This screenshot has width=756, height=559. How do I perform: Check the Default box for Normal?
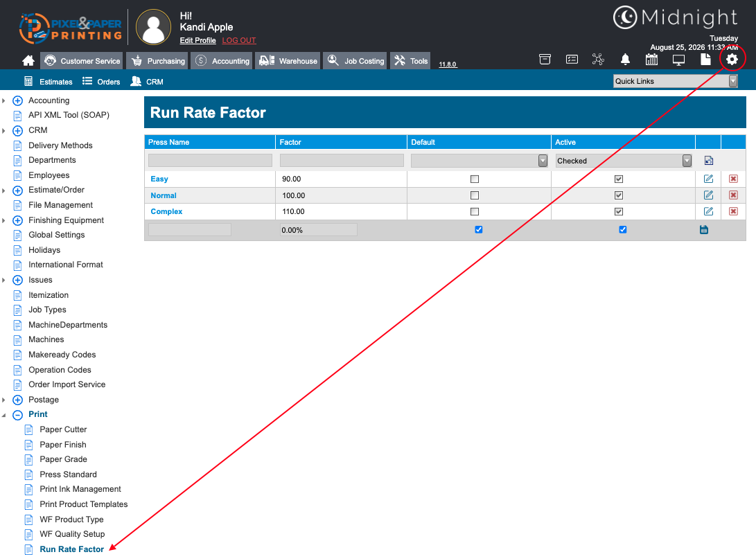[475, 195]
